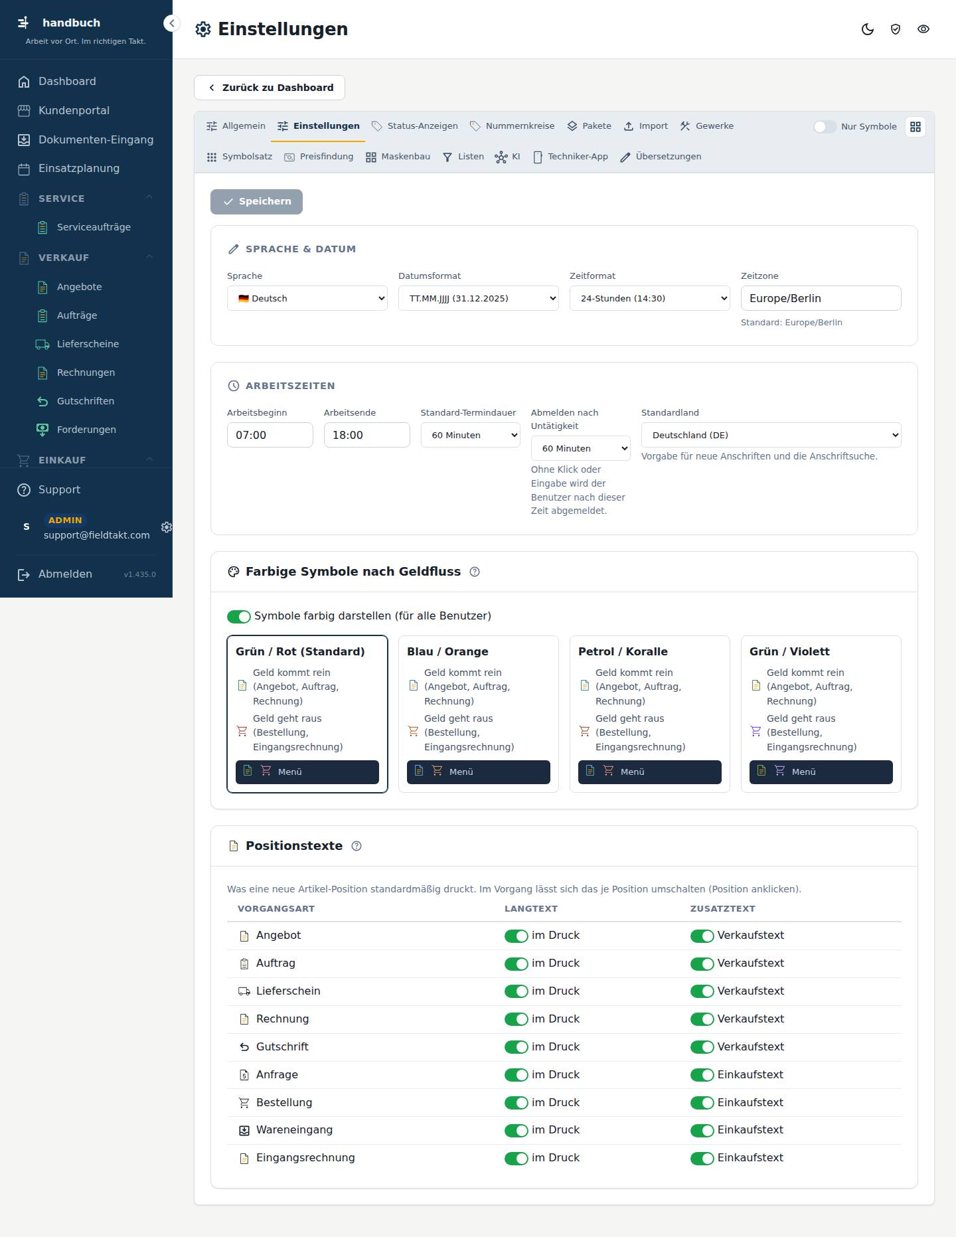The width and height of the screenshot is (956, 1237).
Task: Open user settings gear beside support@fieldtakt.com
Action: (167, 527)
